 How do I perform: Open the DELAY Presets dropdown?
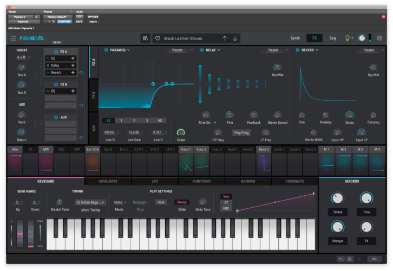pyautogui.click(x=276, y=50)
